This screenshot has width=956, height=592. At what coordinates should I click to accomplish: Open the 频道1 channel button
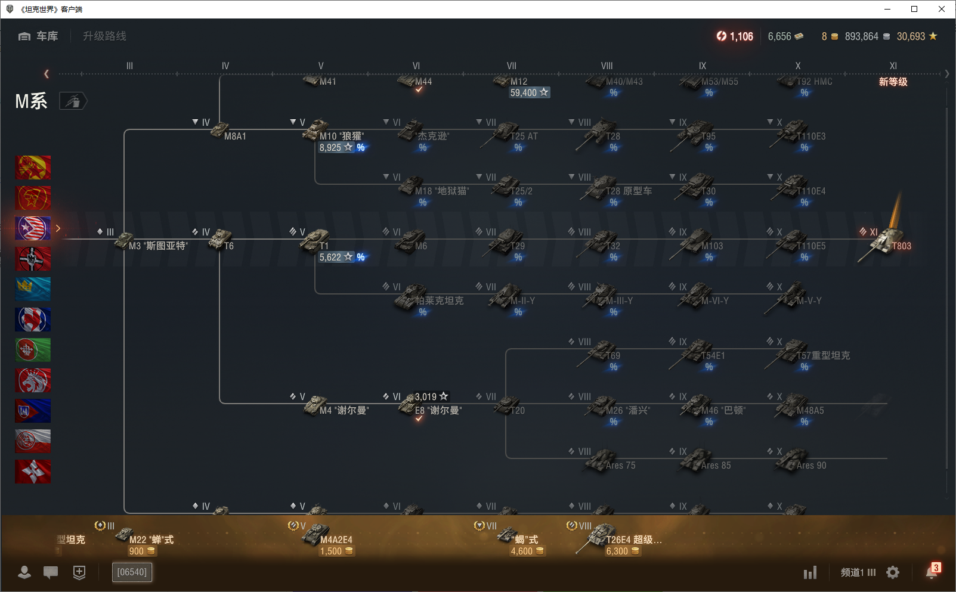coord(858,572)
